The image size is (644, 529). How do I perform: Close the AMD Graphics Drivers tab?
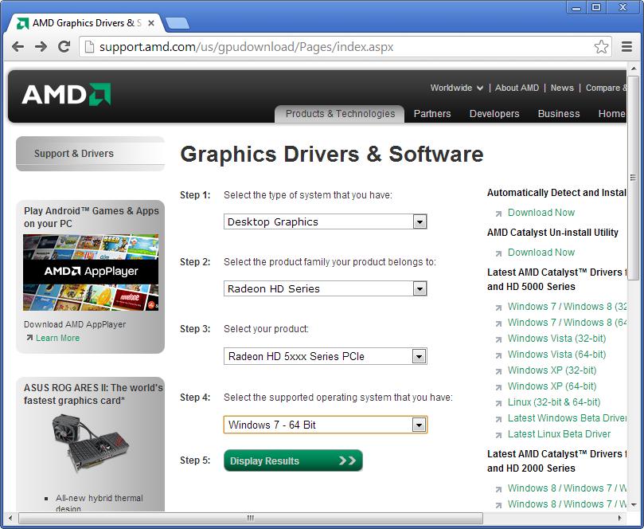click(x=151, y=23)
